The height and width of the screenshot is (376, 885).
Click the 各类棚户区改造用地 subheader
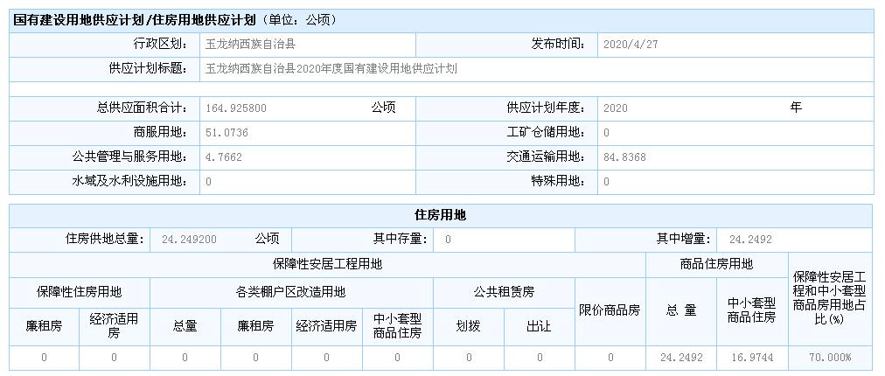click(290, 292)
